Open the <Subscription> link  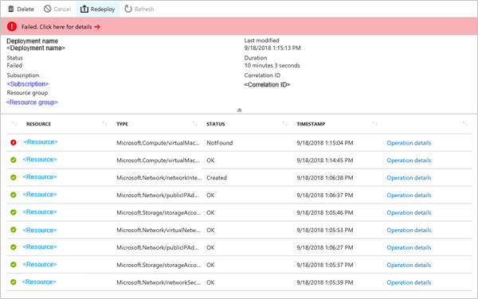(28, 84)
